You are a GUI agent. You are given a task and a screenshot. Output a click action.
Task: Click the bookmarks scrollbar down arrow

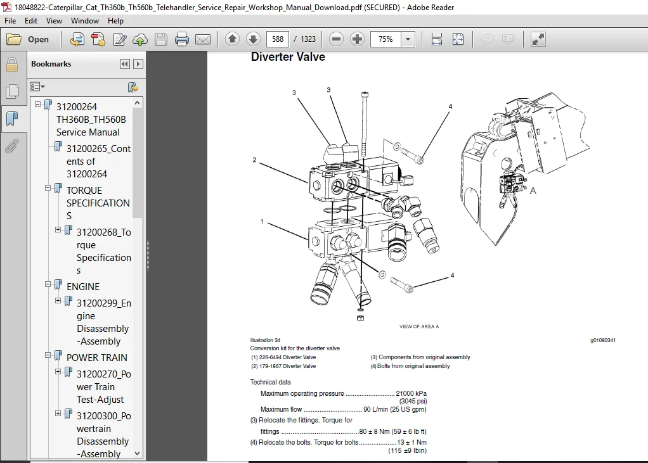click(137, 453)
